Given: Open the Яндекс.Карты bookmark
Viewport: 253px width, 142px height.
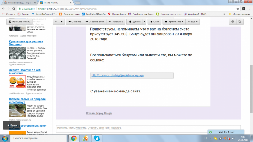Looking at the screenshot, I should tap(117, 14).
